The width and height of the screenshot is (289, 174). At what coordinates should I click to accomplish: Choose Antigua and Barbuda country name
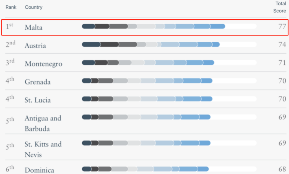click(x=43, y=123)
